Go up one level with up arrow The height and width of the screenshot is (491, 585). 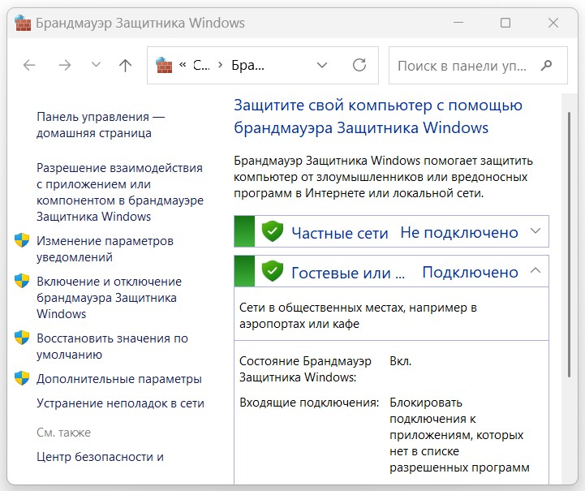click(125, 65)
